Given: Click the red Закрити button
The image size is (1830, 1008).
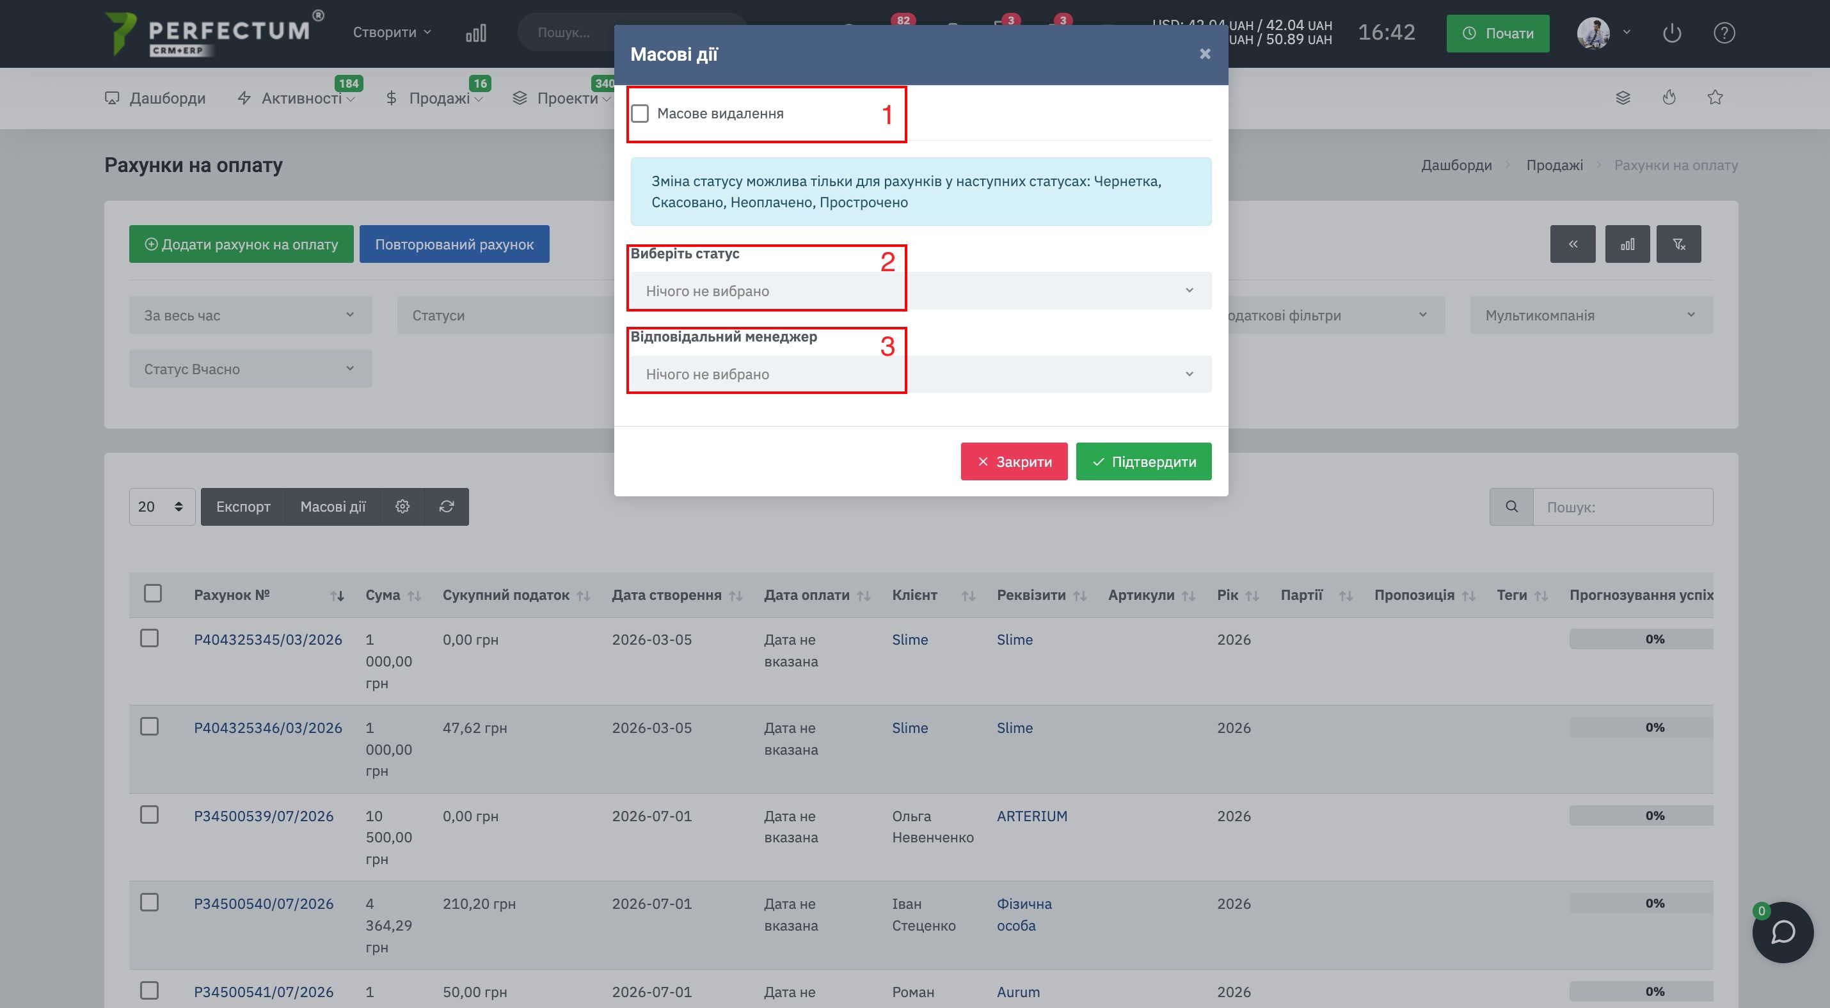Looking at the screenshot, I should pos(1014,461).
